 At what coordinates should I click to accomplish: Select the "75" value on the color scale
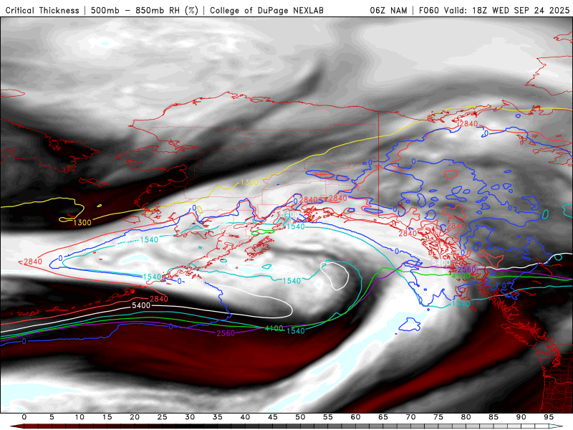[x=438, y=417]
